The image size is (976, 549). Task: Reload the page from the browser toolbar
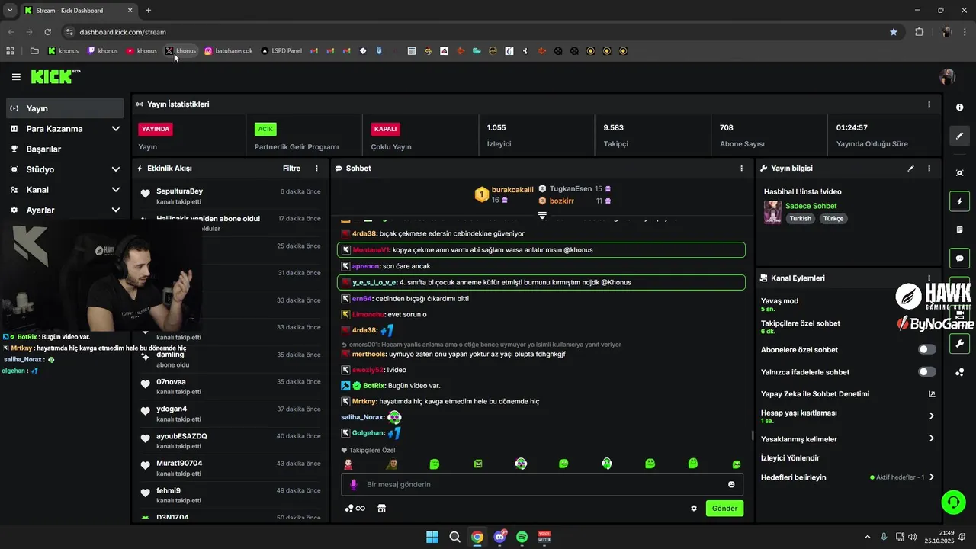47,32
